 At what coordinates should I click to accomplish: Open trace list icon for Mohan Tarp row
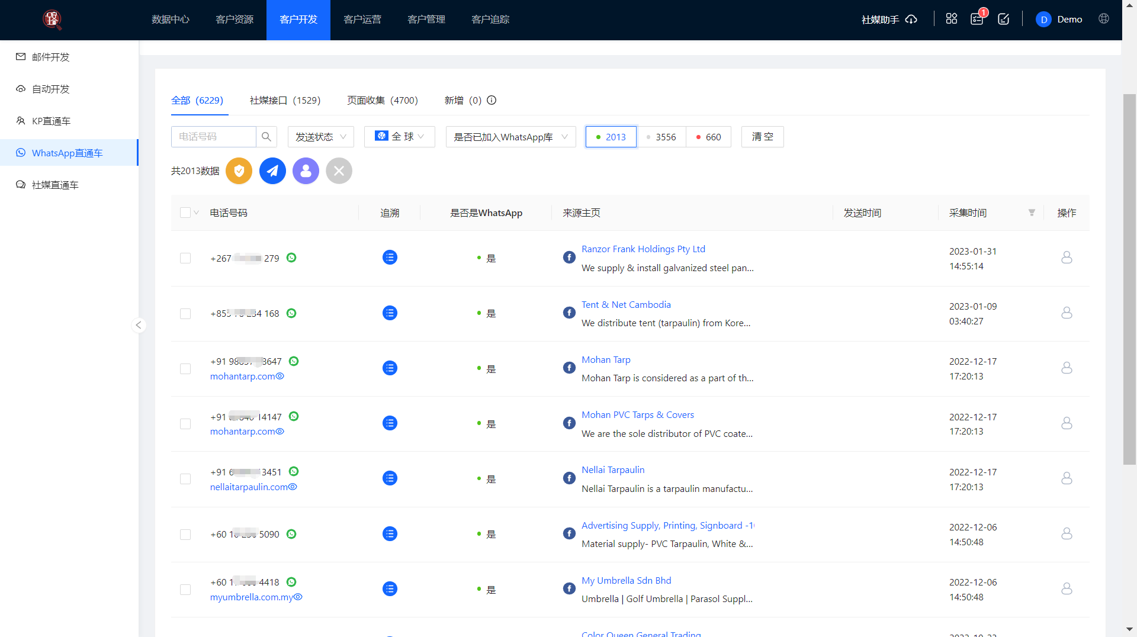pyautogui.click(x=390, y=368)
